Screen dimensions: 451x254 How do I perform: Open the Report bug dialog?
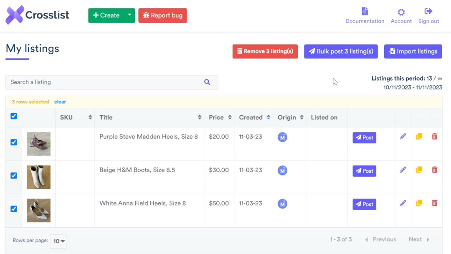click(x=162, y=15)
